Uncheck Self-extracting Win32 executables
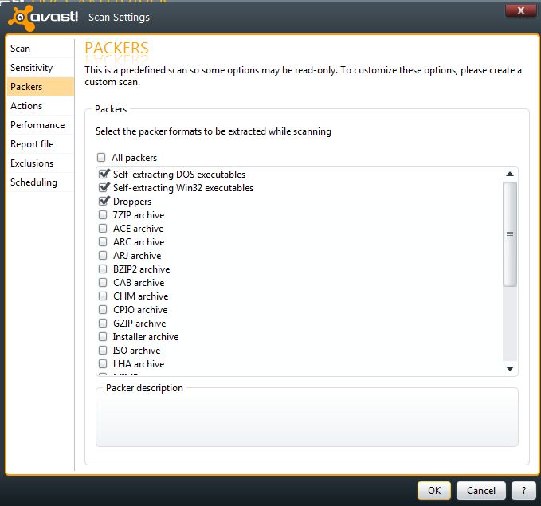The width and height of the screenshot is (541, 506). tap(104, 188)
